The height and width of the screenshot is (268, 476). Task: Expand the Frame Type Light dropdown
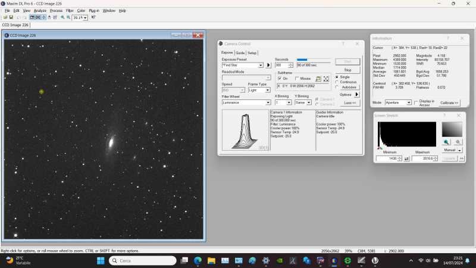268,91
